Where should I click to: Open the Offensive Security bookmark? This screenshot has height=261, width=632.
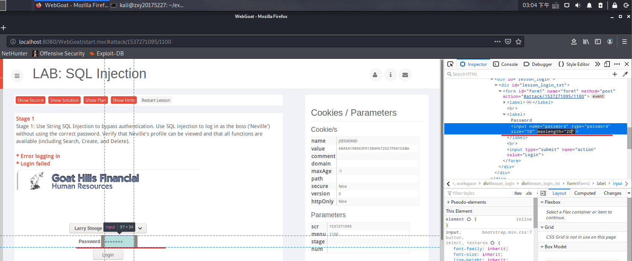tap(58, 54)
